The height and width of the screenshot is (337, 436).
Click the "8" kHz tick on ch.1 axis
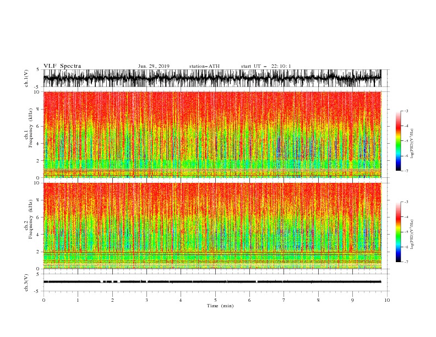39,109
